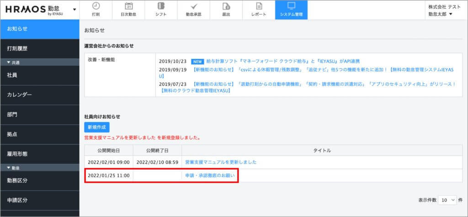Open the 表示件数 page size dropdown
468x217 pixels.
click(x=447, y=200)
